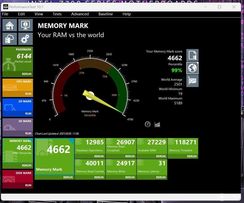
Task: Click the World Maximum 5189 value
Action: tap(178, 103)
